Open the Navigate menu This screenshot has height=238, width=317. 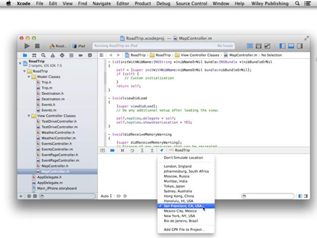click(102, 4)
